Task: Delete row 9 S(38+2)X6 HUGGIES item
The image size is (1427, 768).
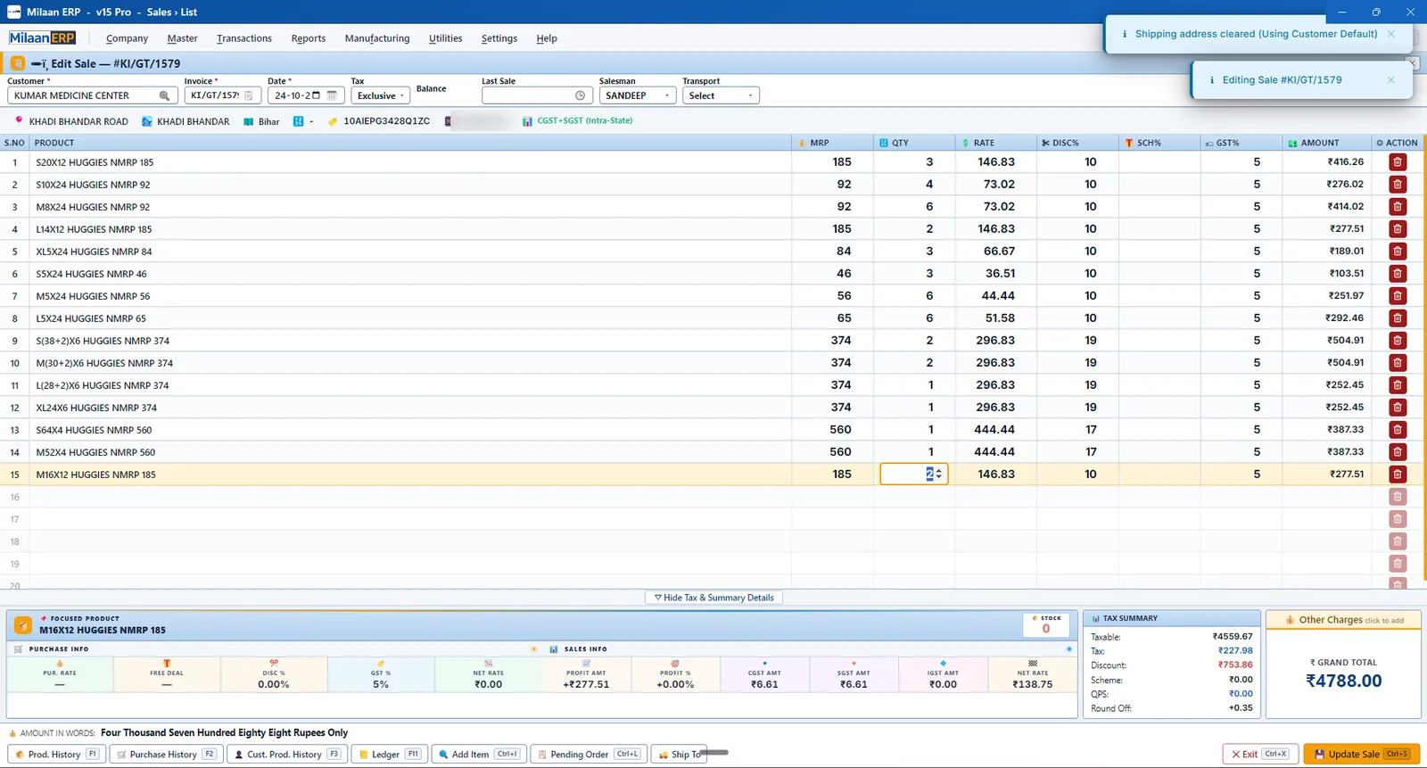Action: (x=1398, y=341)
